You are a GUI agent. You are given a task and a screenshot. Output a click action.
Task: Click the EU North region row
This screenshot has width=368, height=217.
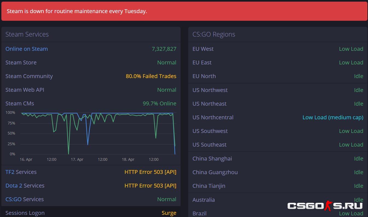(278, 76)
